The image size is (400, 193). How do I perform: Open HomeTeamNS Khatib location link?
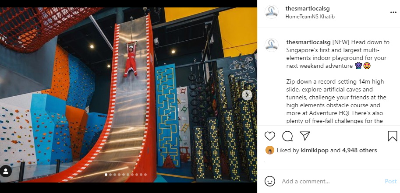click(x=310, y=17)
